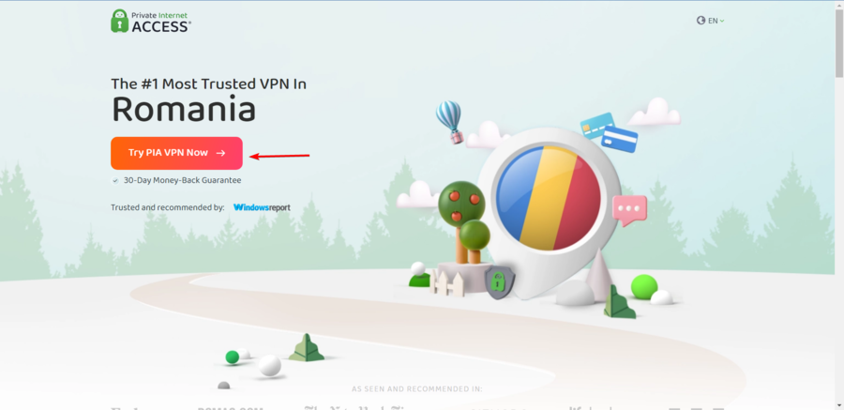Open the EN language dropdown

coord(711,21)
